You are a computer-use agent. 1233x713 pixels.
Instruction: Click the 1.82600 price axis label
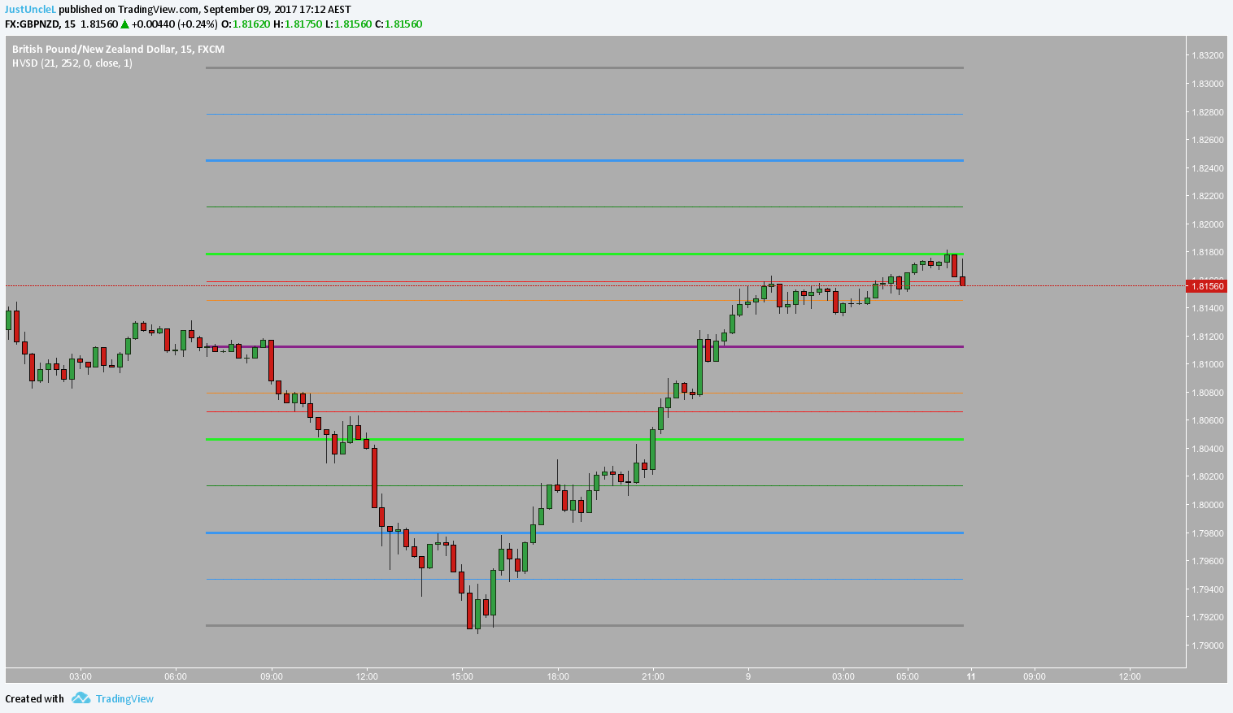click(1208, 140)
